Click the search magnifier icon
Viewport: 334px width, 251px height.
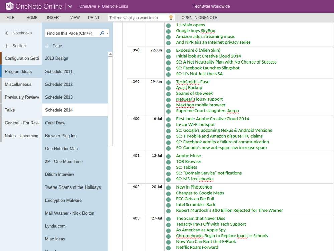point(102,33)
